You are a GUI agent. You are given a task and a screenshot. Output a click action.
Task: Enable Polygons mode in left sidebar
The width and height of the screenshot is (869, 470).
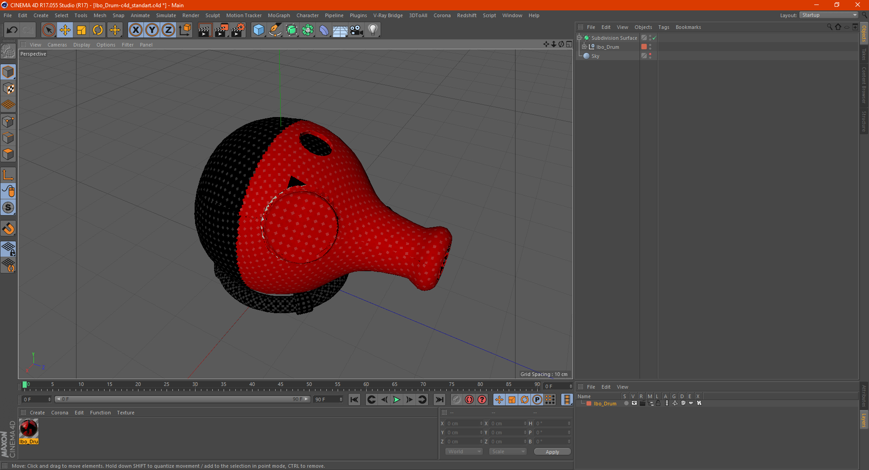[8, 154]
